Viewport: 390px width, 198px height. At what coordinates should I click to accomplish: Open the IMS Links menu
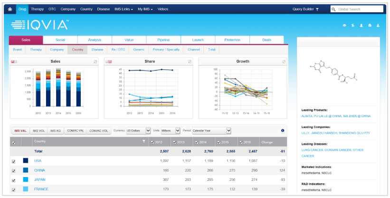click(123, 9)
